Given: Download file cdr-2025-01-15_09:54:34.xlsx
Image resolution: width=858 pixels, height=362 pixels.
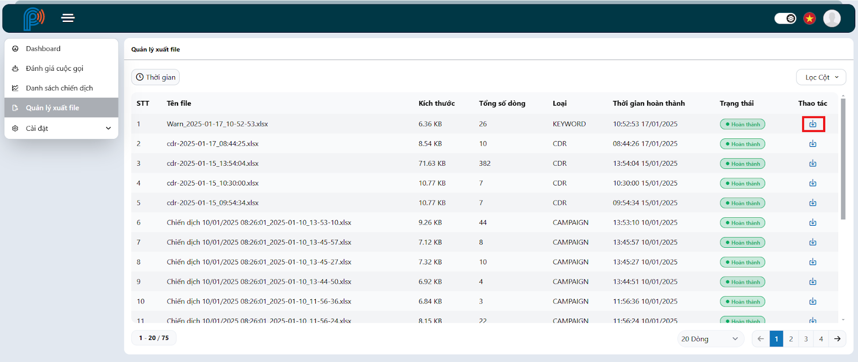Looking at the screenshot, I should click(813, 203).
